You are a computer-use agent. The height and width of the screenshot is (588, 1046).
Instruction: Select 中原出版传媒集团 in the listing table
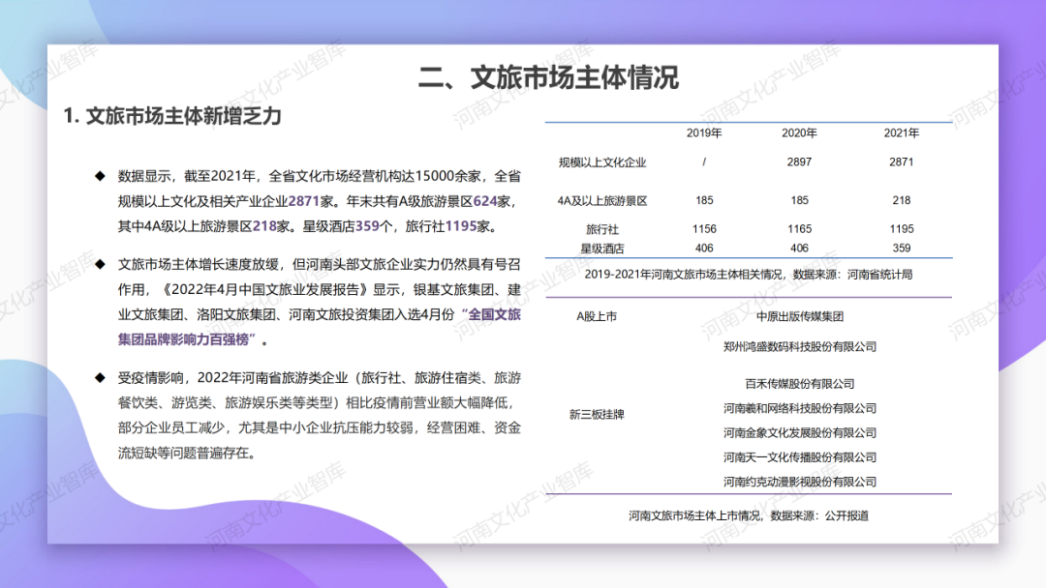[x=801, y=315]
